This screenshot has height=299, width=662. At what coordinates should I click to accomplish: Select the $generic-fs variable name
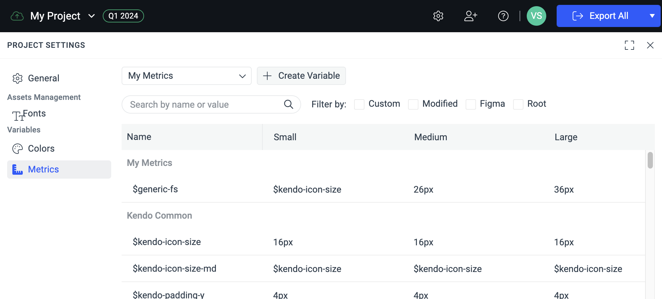tap(155, 189)
